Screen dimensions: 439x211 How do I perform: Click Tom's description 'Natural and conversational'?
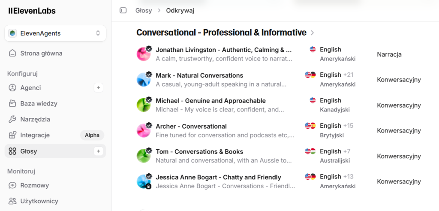[225, 161]
